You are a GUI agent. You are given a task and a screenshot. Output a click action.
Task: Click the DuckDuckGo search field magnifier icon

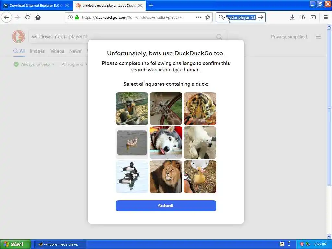click(219, 37)
